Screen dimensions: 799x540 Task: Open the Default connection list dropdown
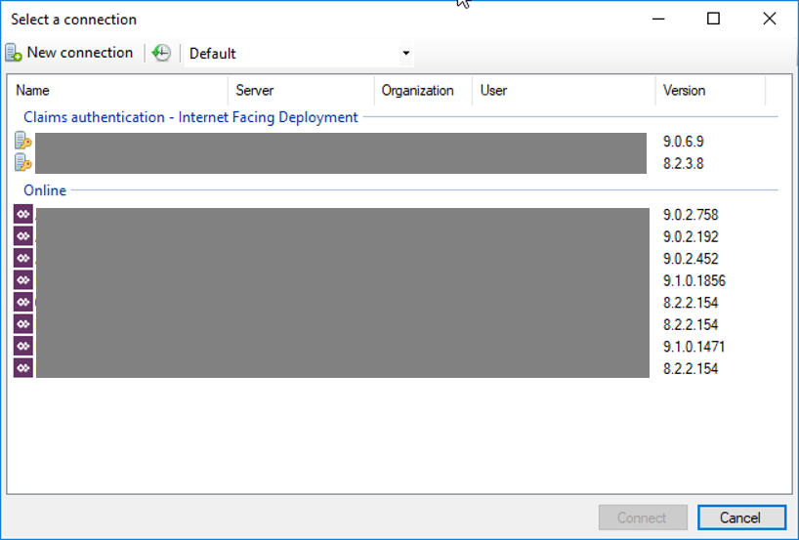point(405,54)
